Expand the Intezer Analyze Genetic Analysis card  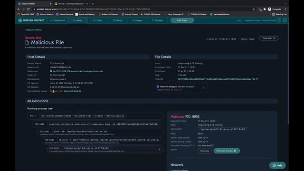pos(180,88)
